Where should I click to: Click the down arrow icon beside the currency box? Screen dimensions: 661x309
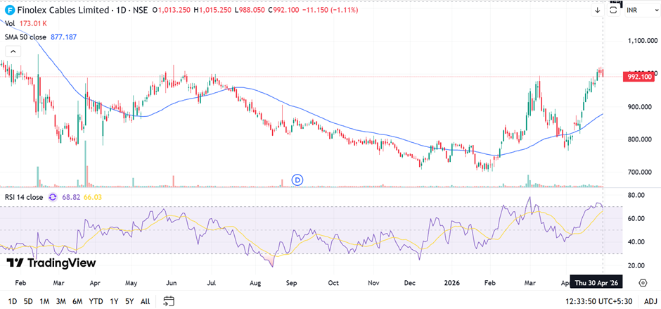(597, 11)
